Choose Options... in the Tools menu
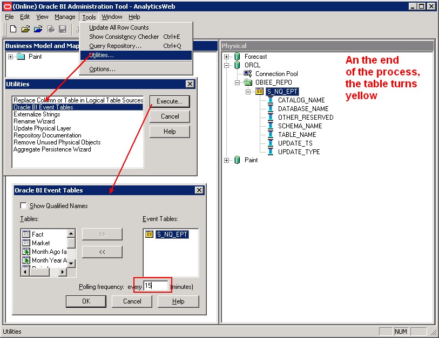 tap(136, 69)
